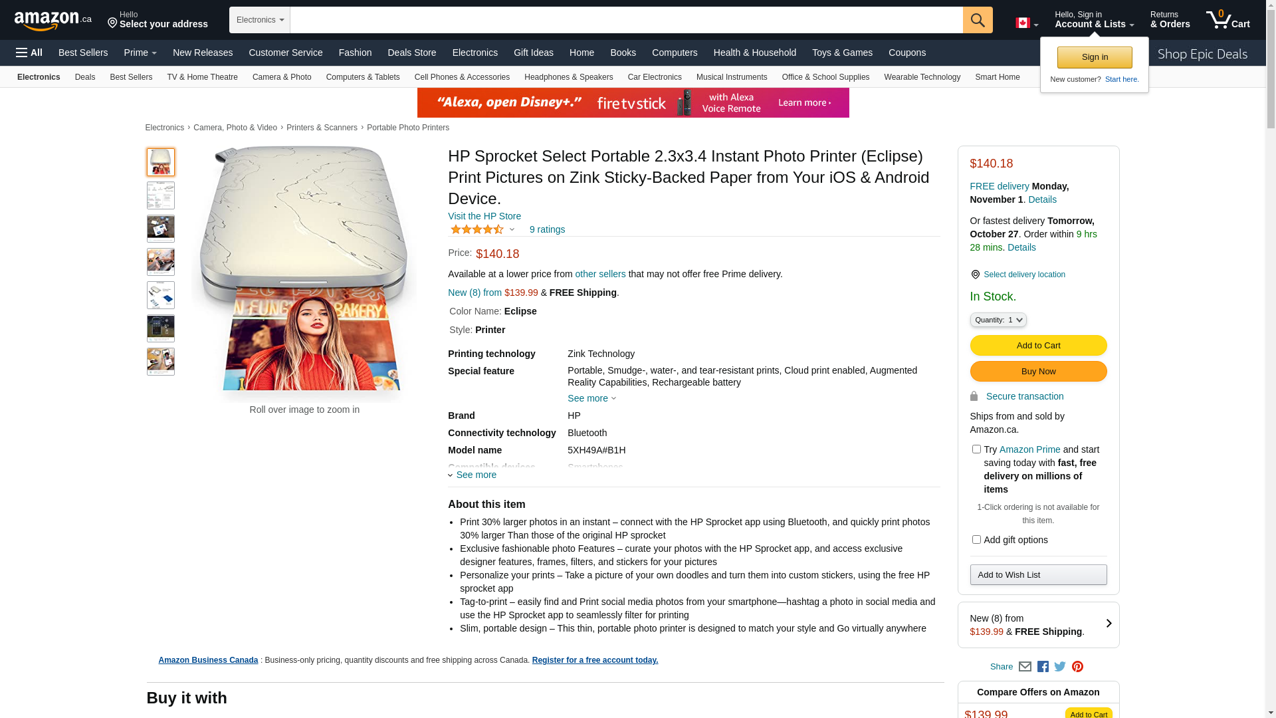Click the Add to Cart button
Image resolution: width=1276 pixels, height=718 pixels.
(1038, 345)
